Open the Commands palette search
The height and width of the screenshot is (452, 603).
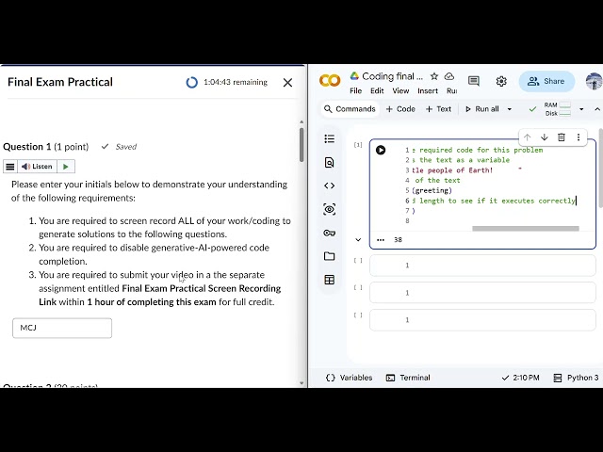tap(350, 109)
